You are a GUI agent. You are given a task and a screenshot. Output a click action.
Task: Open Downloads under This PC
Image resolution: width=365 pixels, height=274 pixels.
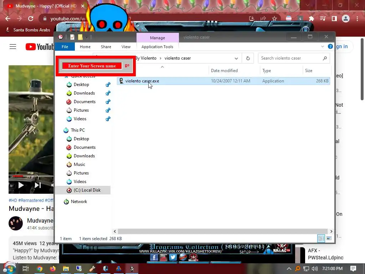84,156
